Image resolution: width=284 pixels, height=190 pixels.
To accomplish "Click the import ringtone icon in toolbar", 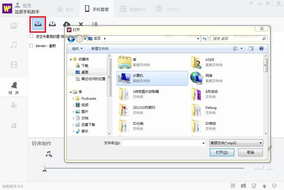I will click(x=38, y=24).
